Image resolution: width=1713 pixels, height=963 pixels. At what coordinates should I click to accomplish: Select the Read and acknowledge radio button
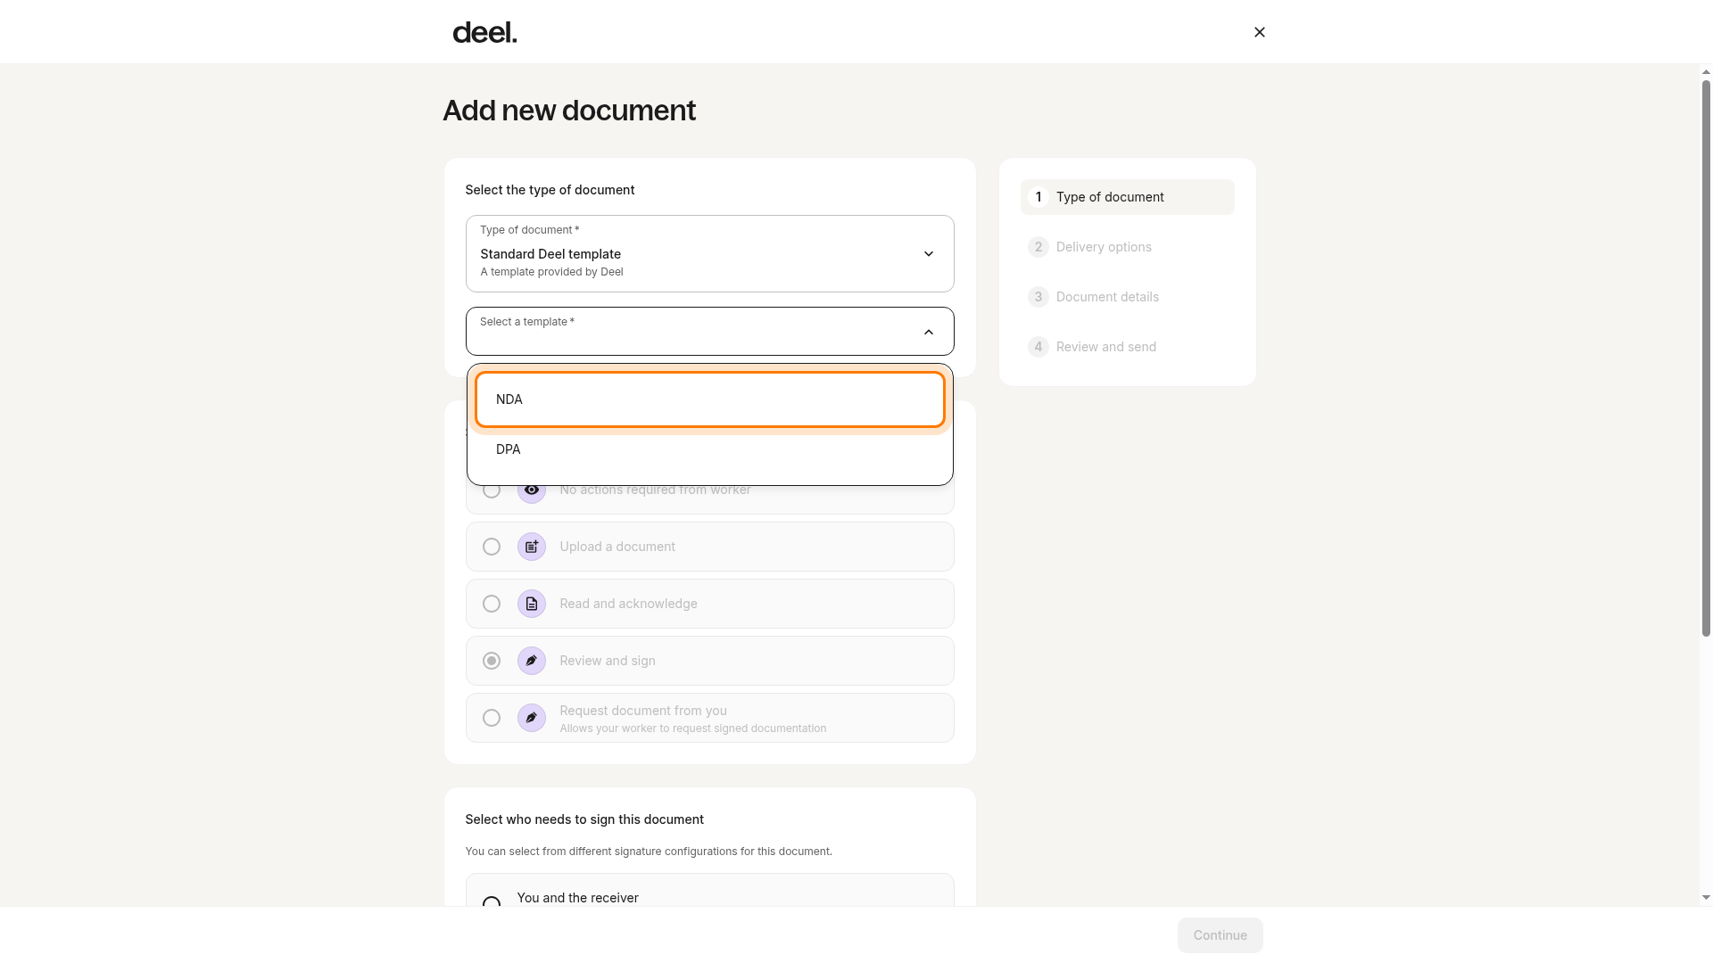[491, 604]
